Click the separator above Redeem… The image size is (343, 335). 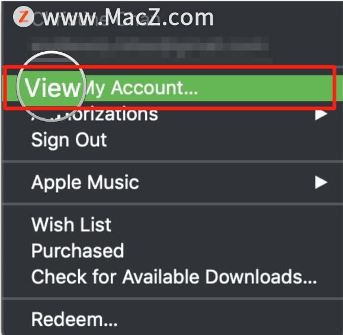pyautogui.click(x=172, y=299)
